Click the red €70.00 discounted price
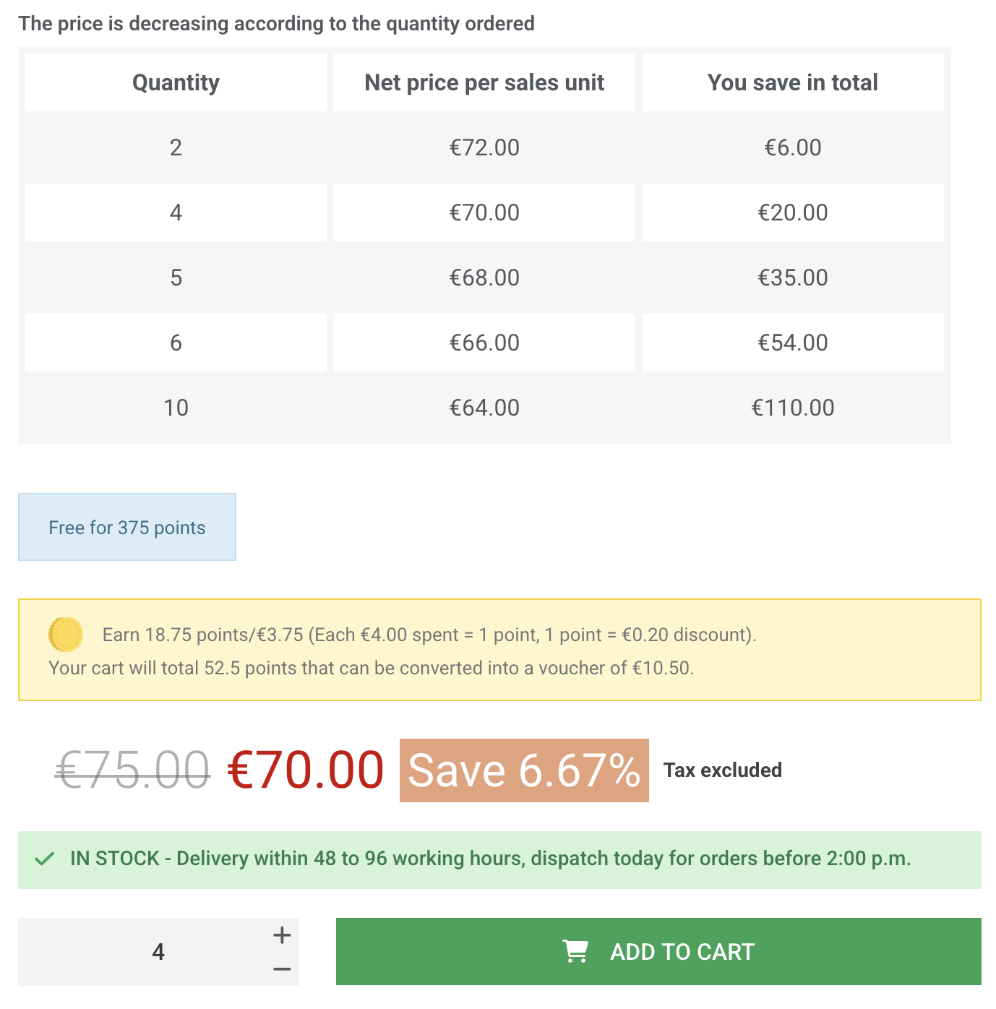 click(x=304, y=770)
